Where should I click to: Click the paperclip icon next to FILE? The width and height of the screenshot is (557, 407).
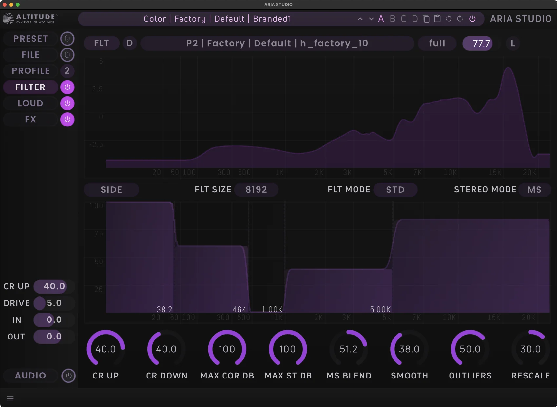pyautogui.click(x=67, y=55)
